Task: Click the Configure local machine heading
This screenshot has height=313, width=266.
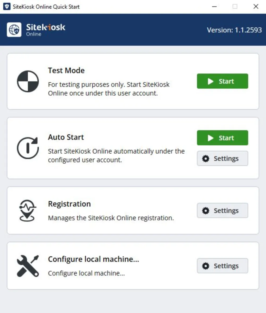Action: click(x=93, y=259)
